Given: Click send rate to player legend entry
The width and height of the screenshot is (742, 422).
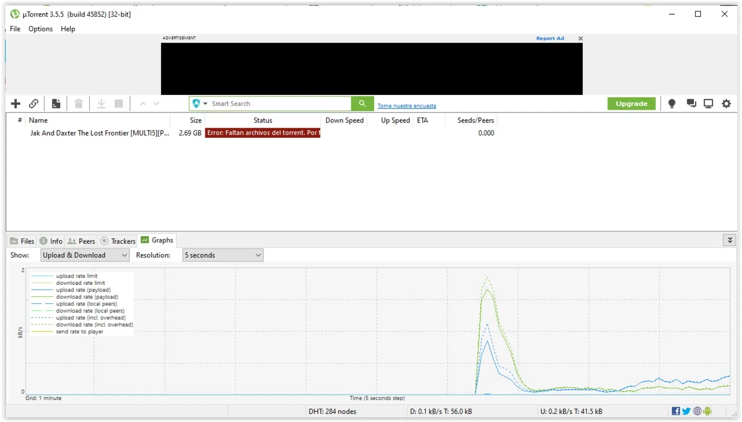Looking at the screenshot, I should click(80, 332).
